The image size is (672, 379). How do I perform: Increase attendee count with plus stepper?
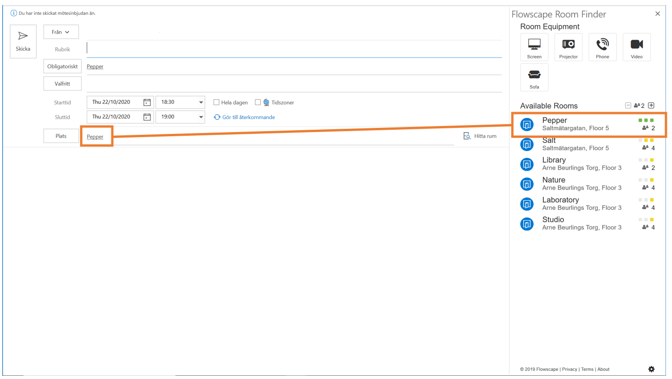tap(651, 105)
